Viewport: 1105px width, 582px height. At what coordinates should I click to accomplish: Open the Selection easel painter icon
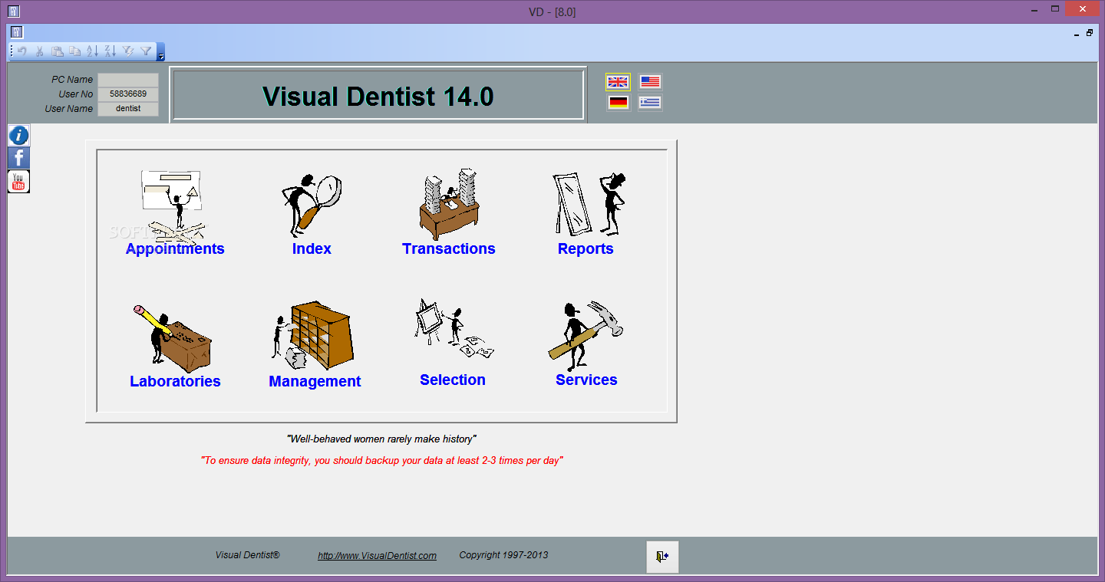click(454, 330)
